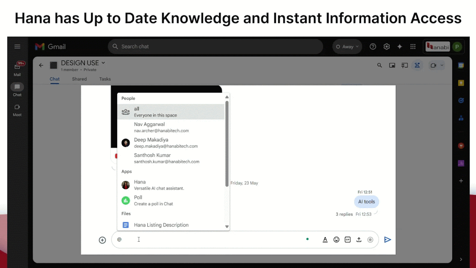This screenshot has height=268, width=476.
Task: Open Google Calendar in the side panel
Action: pyautogui.click(x=461, y=66)
